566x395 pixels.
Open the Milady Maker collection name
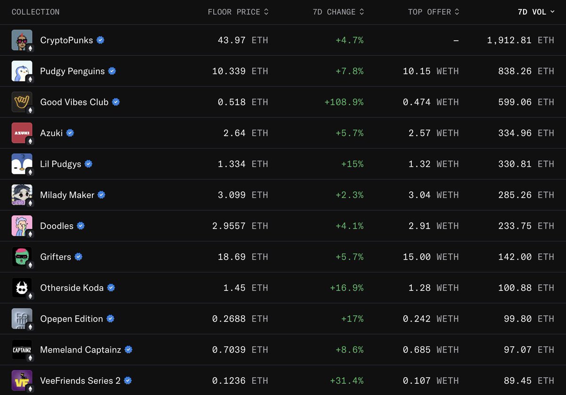(67, 195)
